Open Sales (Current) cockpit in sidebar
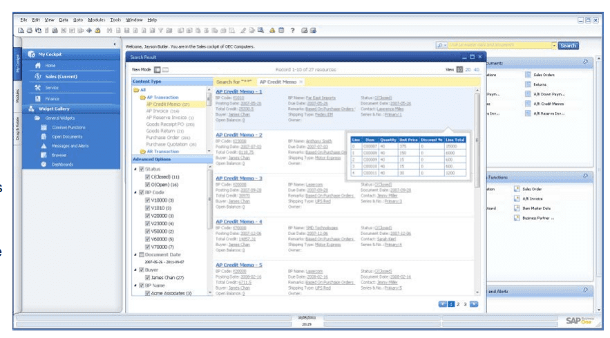Image resolution: width=610 pixels, height=338 pixels. [61, 76]
